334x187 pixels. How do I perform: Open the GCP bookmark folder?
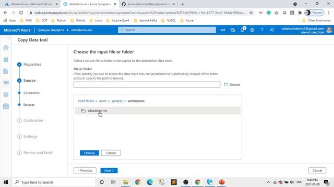[x=42, y=21]
